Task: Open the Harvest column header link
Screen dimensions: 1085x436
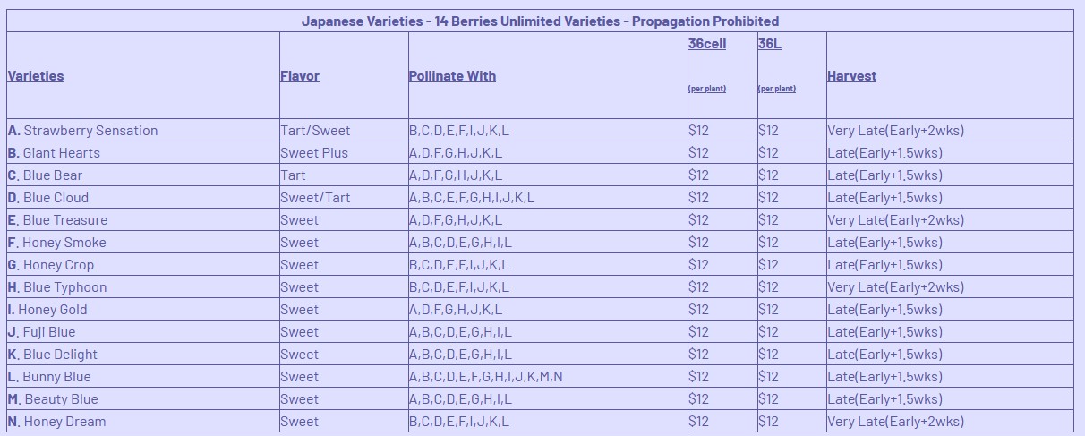Action: coord(851,76)
